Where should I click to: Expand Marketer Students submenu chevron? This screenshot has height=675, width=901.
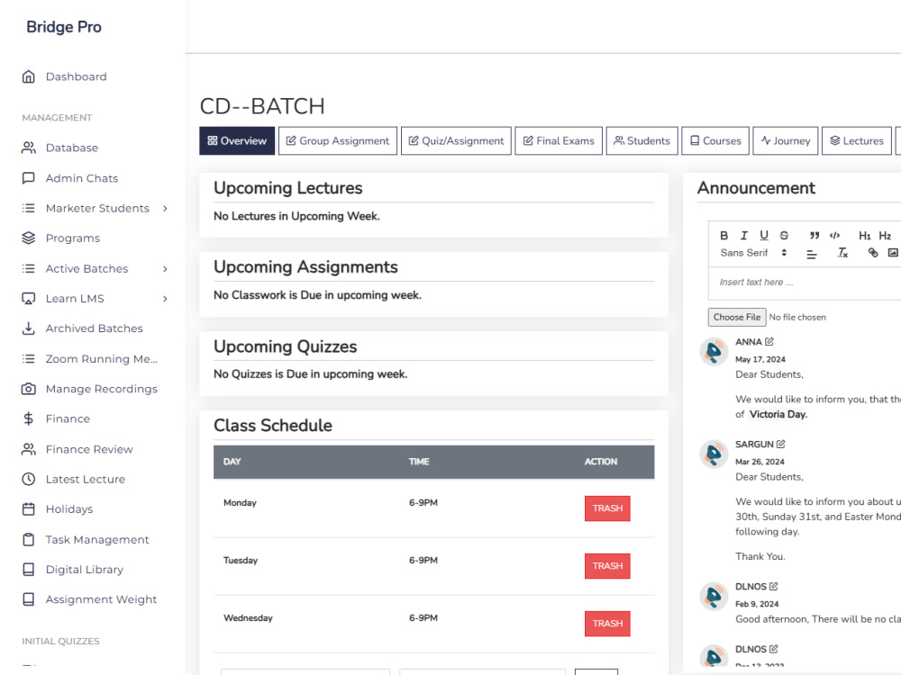(x=165, y=209)
